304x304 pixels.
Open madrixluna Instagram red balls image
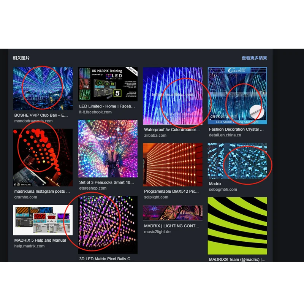click(x=43, y=157)
